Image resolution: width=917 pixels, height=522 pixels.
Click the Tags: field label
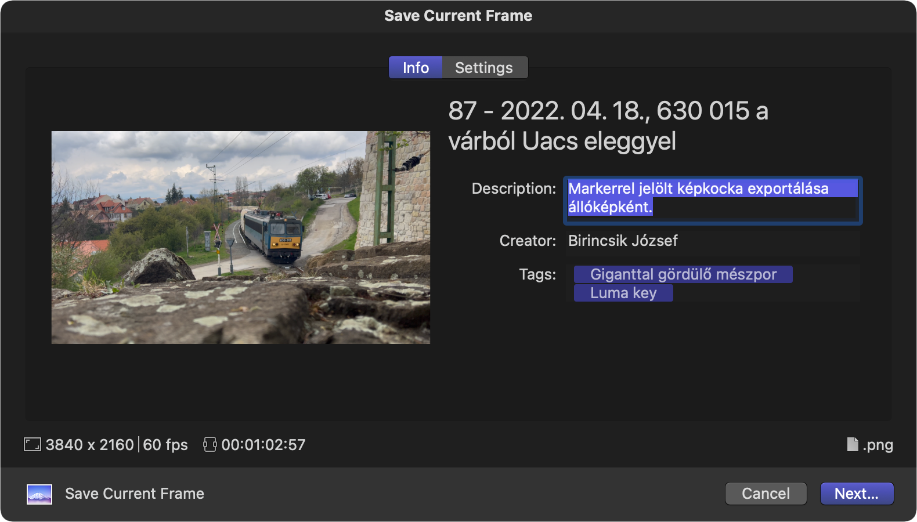click(537, 274)
